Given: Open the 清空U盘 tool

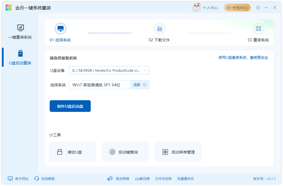Looking at the screenshot, I should (73, 152).
